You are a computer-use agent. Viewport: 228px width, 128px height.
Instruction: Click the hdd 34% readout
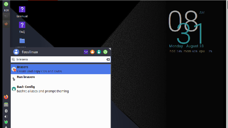(176, 51)
